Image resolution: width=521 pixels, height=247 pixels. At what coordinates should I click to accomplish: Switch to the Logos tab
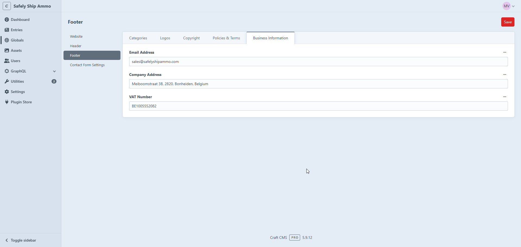[165, 38]
